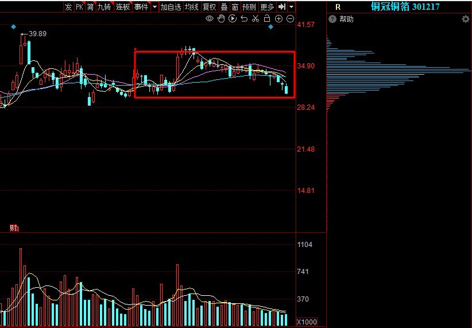Open the 更多 more menu
The height and width of the screenshot is (328, 472).
pos(267,7)
